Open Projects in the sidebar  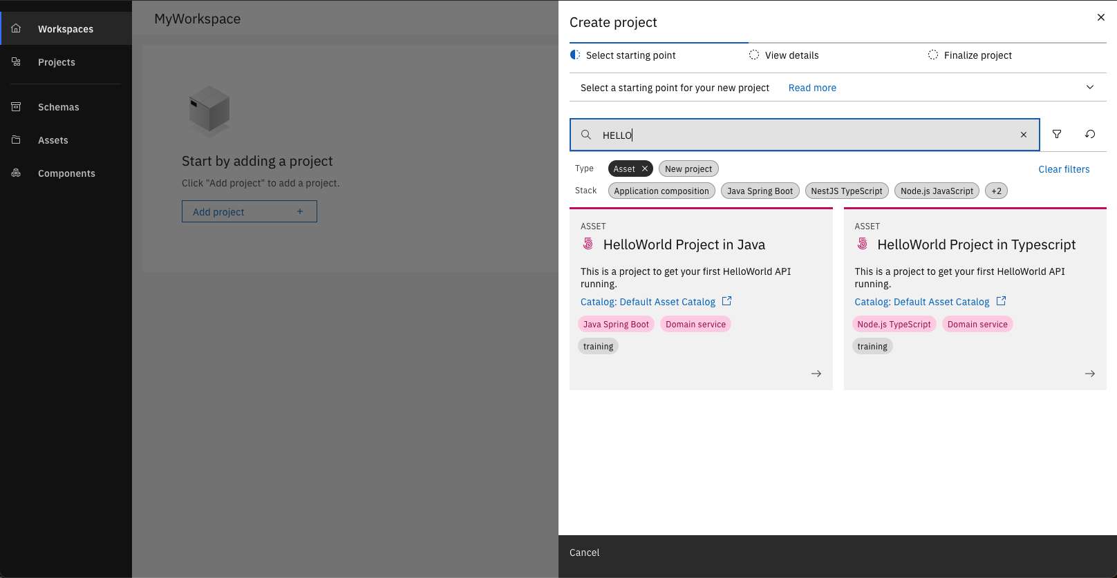(66, 61)
